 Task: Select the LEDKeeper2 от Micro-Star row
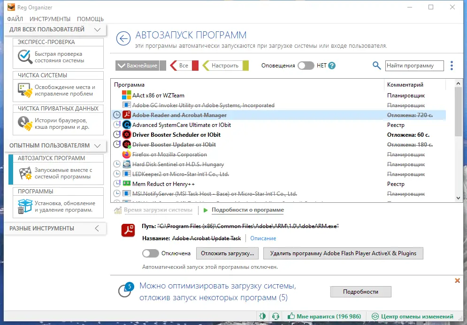pyautogui.click(x=278, y=174)
